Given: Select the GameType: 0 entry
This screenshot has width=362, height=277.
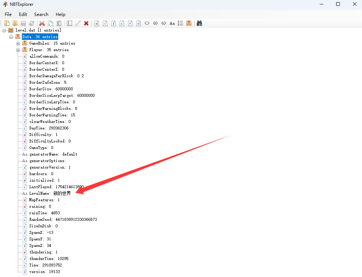Looking at the screenshot, I should [x=41, y=148].
